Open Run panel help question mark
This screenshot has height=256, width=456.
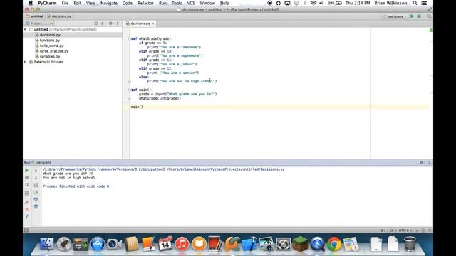click(x=27, y=216)
